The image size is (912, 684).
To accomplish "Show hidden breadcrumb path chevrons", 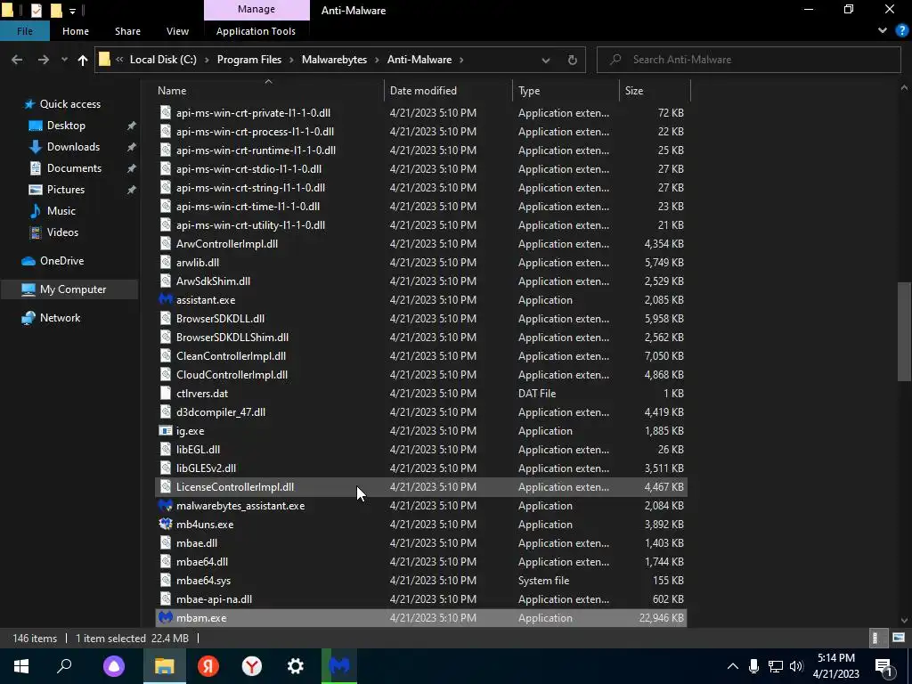I will [119, 60].
